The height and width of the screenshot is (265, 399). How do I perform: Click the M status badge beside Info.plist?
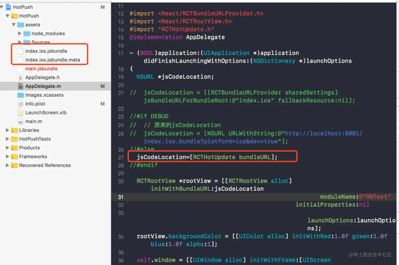102,104
